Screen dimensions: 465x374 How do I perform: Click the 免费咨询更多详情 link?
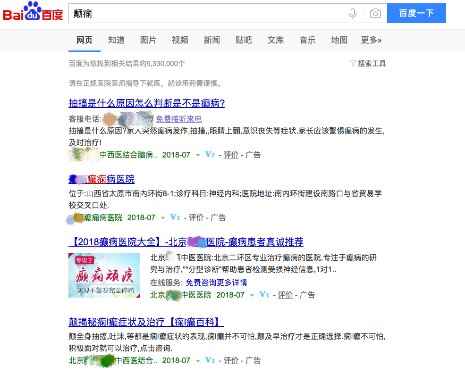click(x=216, y=283)
